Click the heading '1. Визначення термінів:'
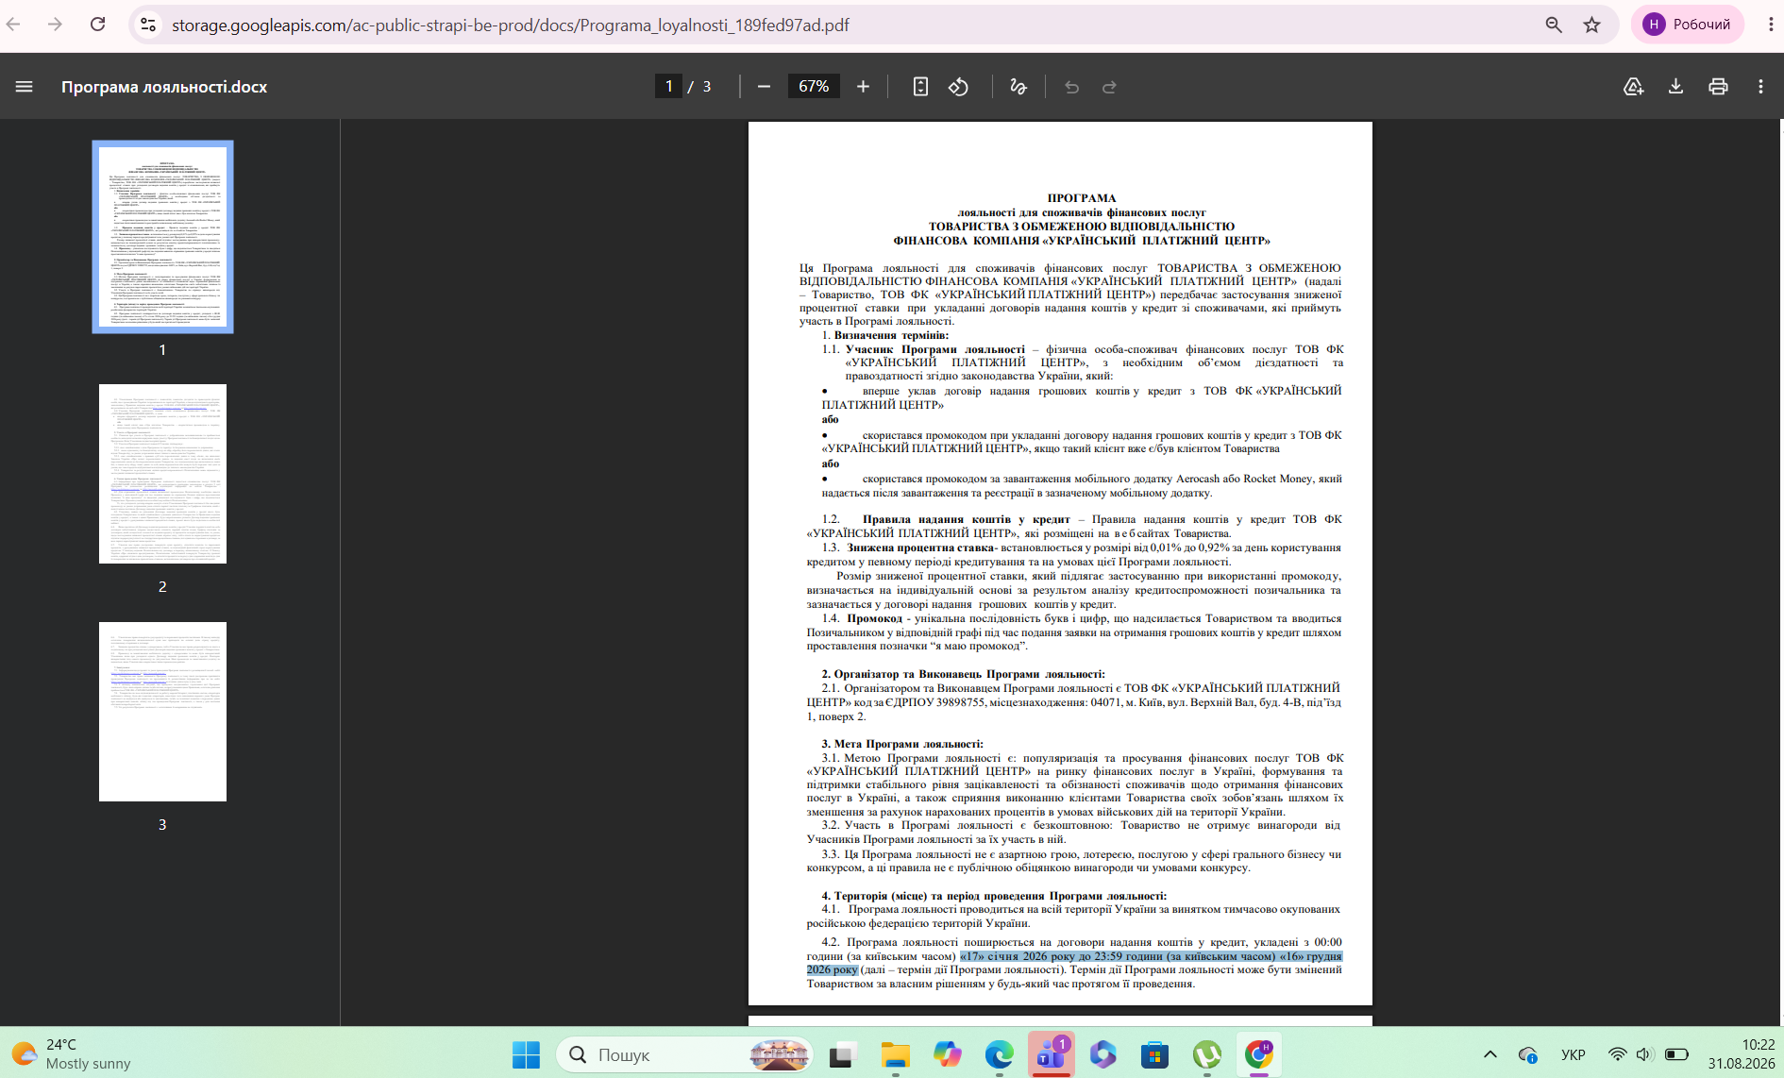The height and width of the screenshot is (1078, 1784). 884,335
